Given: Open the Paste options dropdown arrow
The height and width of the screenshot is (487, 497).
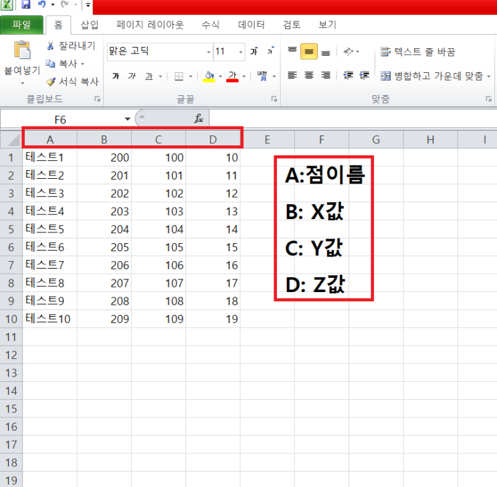Looking at the screenshot, I should 23,84.
